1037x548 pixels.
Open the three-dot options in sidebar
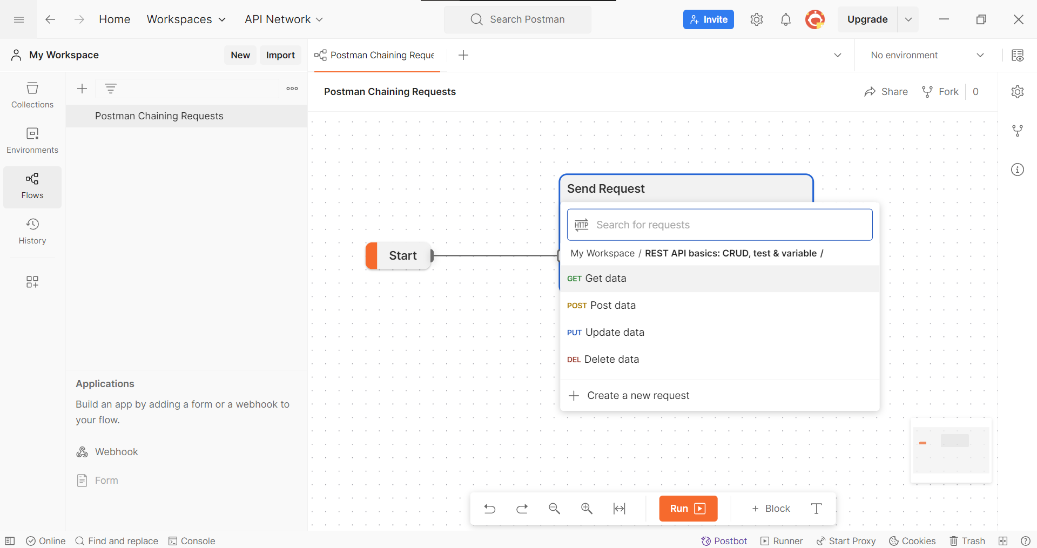coord(292,89)
